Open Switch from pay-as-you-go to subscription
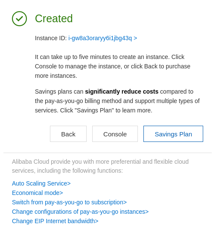216x230 pixels. click(69, 202)
